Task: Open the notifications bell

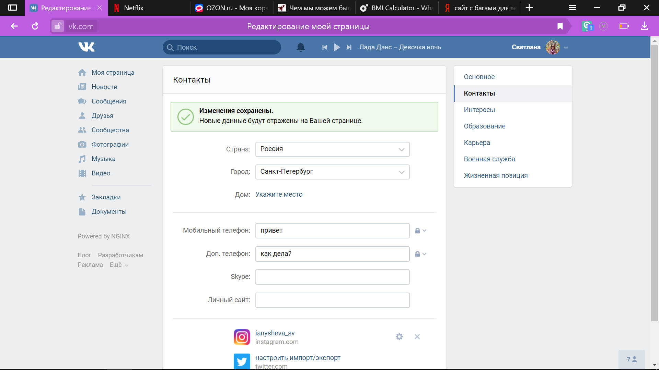Action: (300, 47)
